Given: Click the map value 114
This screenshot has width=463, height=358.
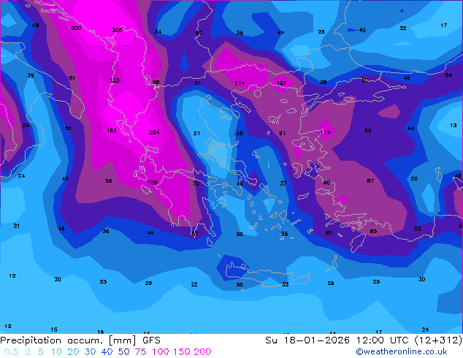Looking at the screenshot, I should (x=240, y=83).
